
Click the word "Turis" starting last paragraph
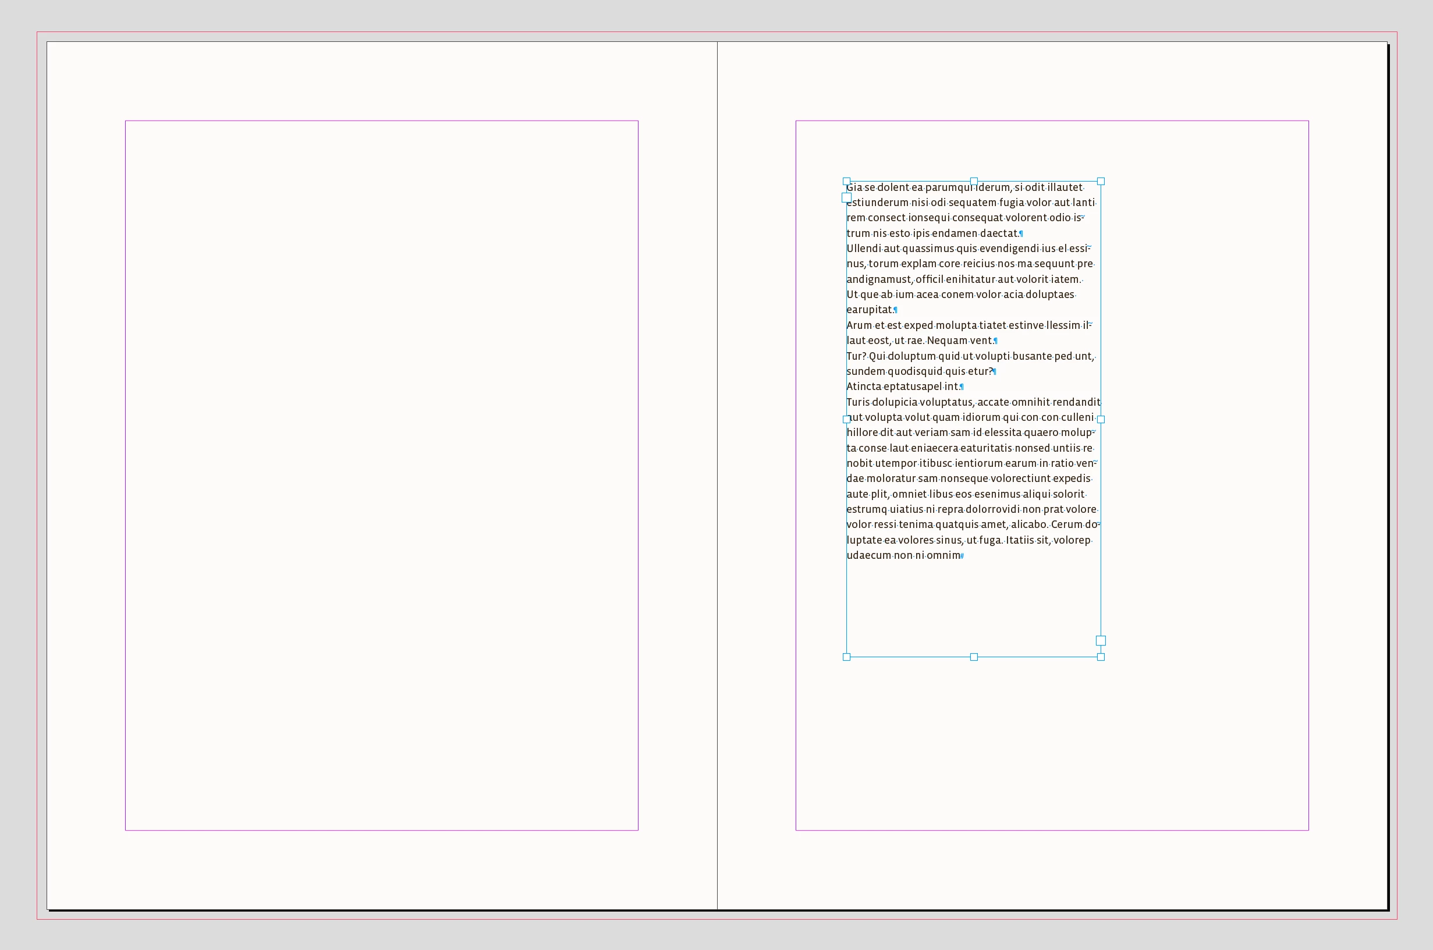pyautogui.click(x=857, y=402)
